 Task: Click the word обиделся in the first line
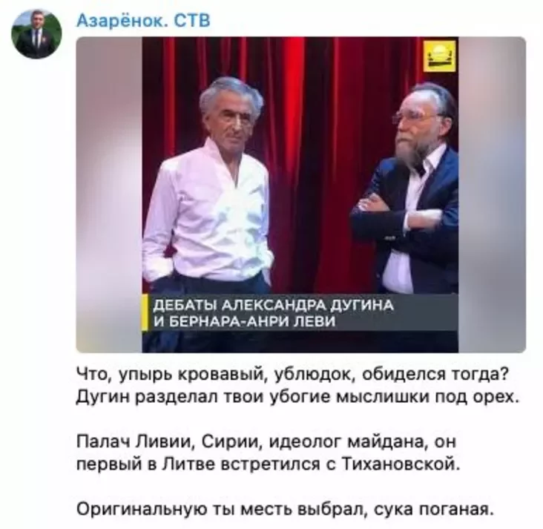click(404, 375)
